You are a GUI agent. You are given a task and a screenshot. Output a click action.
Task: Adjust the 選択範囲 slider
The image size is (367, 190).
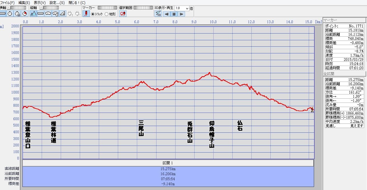coord(143,8)
